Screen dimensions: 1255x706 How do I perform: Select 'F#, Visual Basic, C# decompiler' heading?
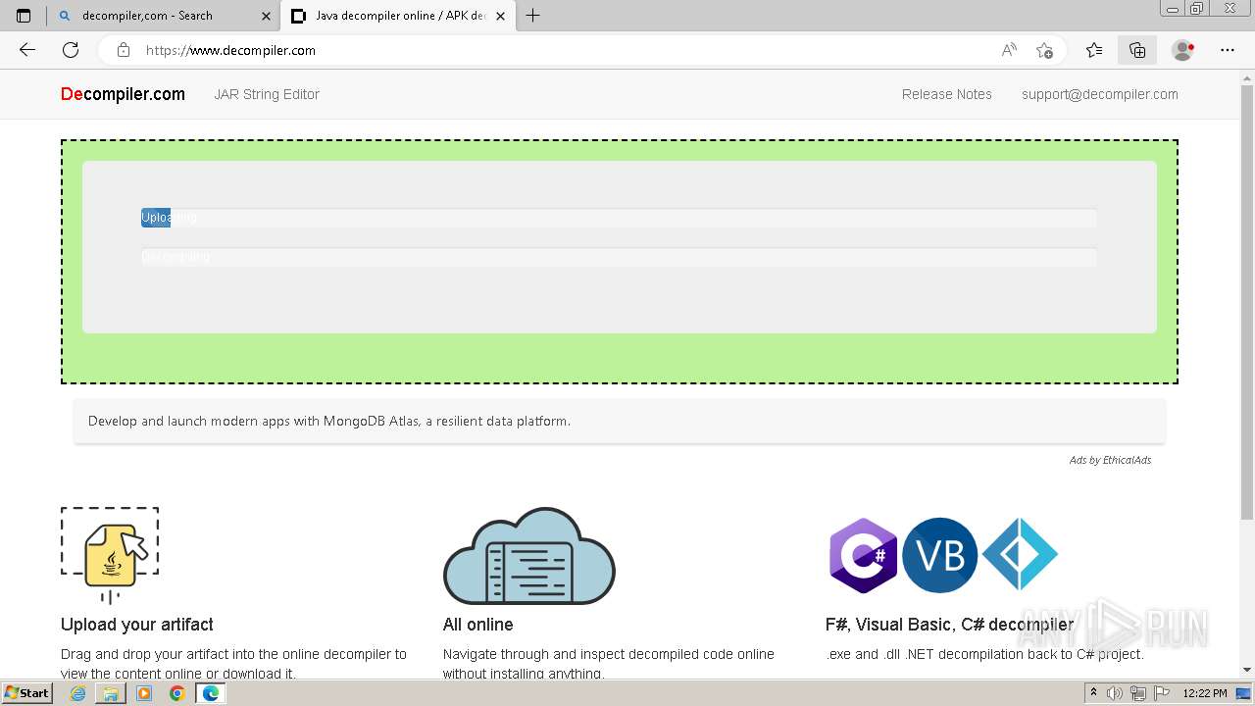[x=949, y=625]
